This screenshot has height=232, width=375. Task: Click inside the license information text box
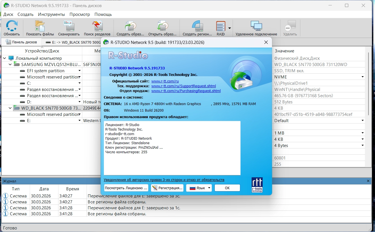point(172,148)
